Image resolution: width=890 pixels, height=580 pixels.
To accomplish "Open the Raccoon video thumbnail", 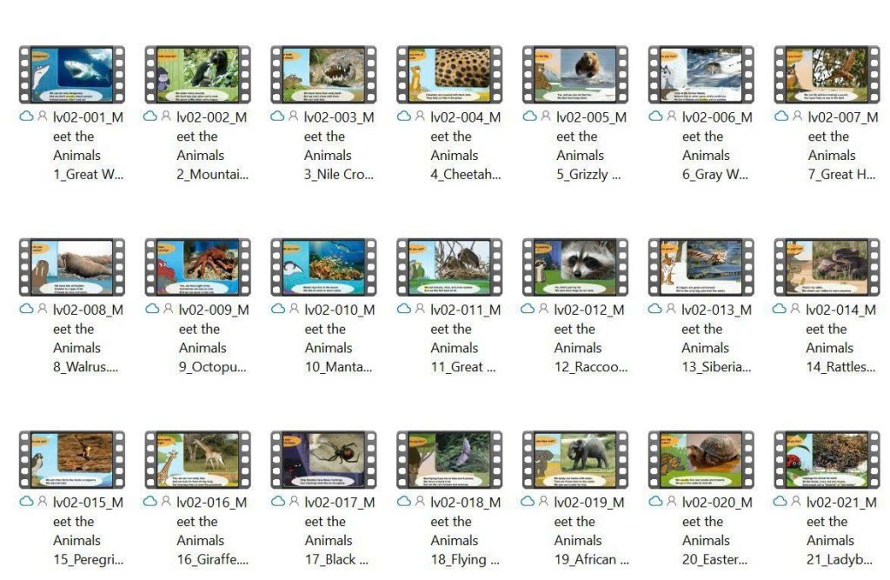I will (575, 267).
